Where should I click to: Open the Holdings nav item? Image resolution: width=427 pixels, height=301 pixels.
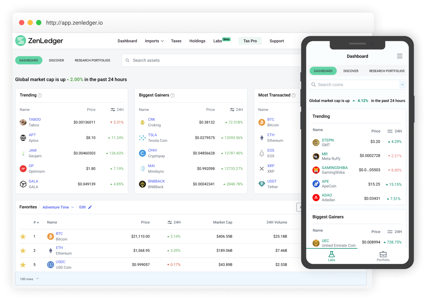(197, 41)
